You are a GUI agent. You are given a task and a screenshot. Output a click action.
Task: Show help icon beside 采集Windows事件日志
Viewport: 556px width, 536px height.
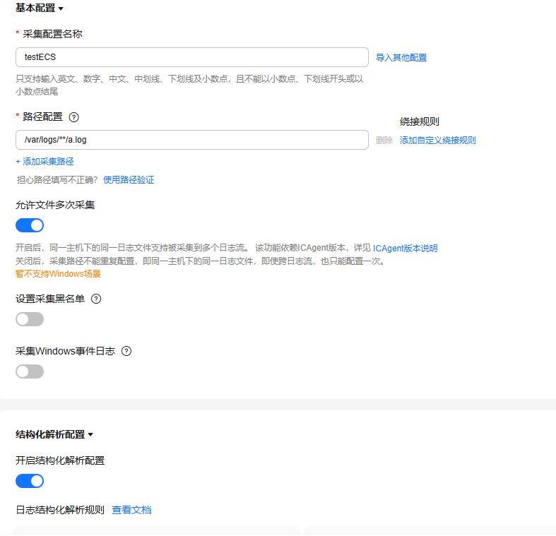pos(126,351)
